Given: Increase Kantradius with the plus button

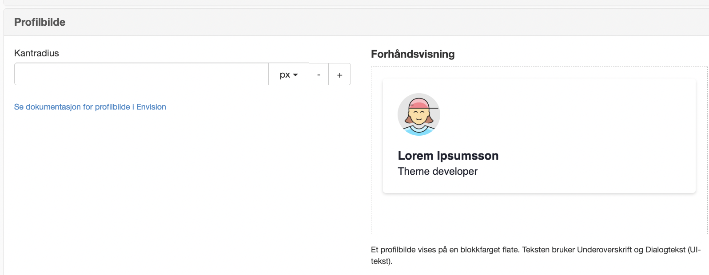Looking at the screenshot, I should (x=339, y=74).
